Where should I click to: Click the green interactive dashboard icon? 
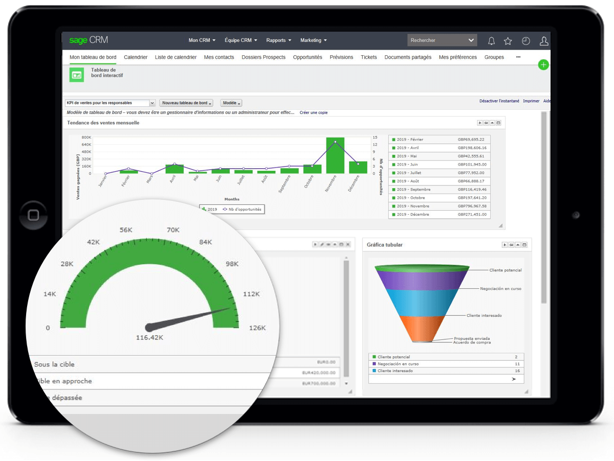[77, 75]
